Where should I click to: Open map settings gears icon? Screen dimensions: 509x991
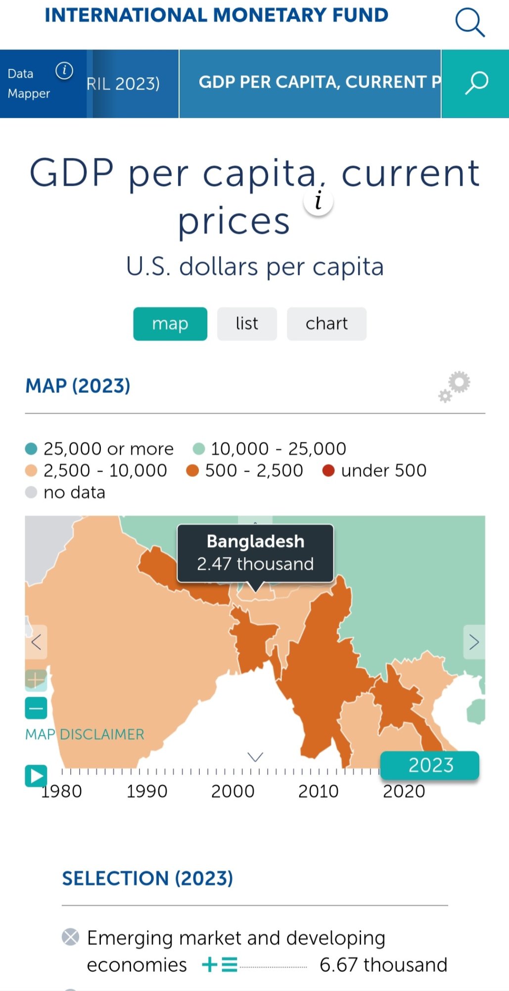click(455, 387)
